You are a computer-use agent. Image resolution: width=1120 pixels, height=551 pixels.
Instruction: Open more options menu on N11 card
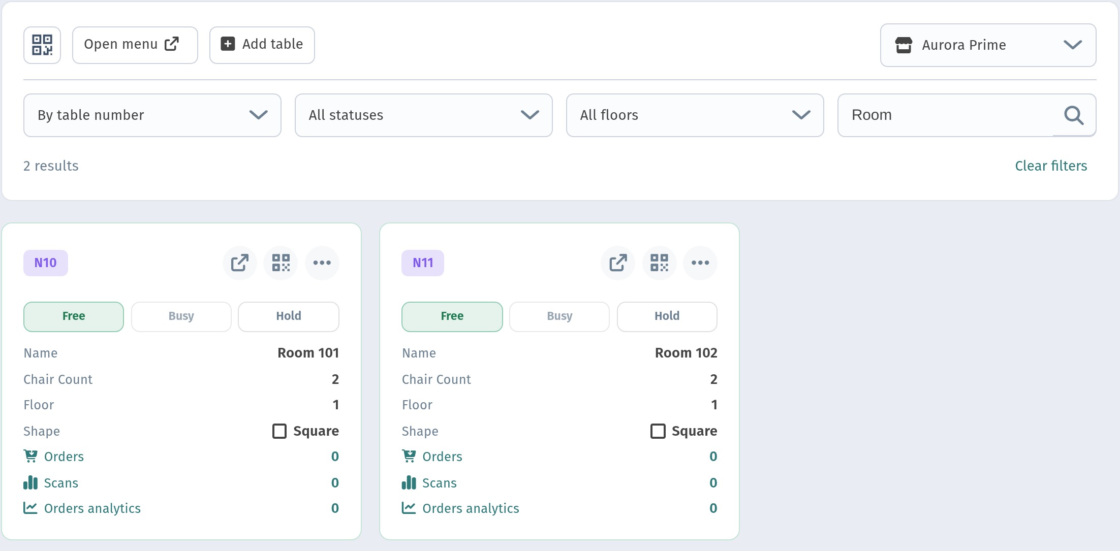coord(700,263)
